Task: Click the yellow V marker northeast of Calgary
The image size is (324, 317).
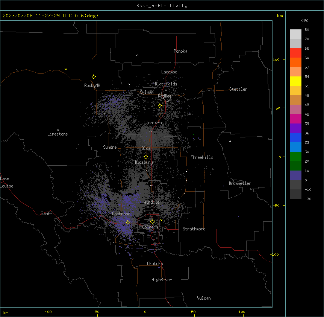Action: pos(161,220)
